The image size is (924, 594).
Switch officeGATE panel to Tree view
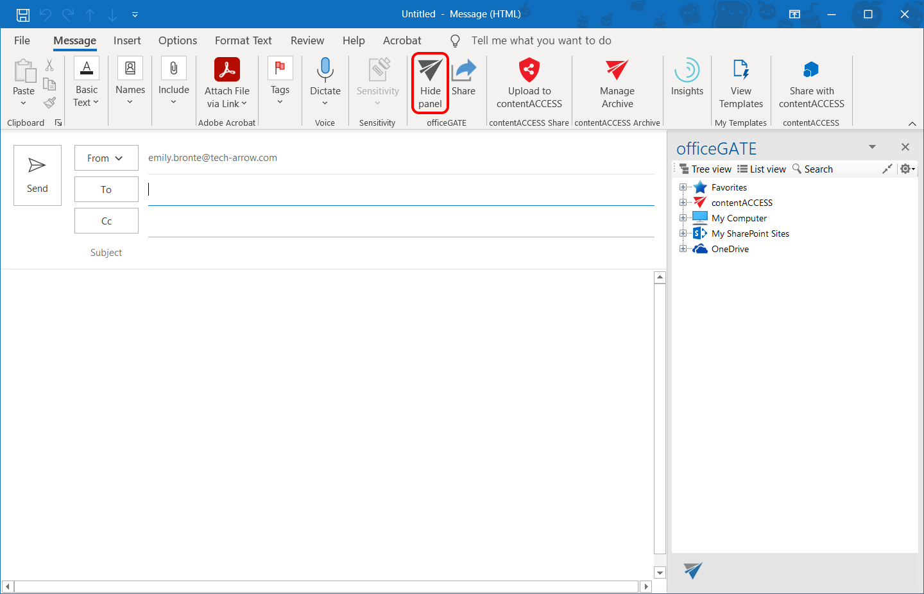pyautogui.click(x=706, y=169)
